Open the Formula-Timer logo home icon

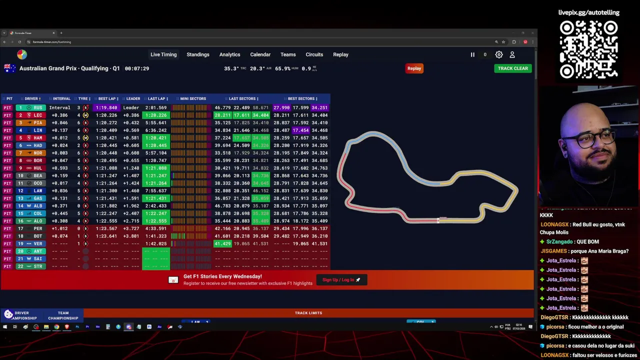click(x=22, y=54)
